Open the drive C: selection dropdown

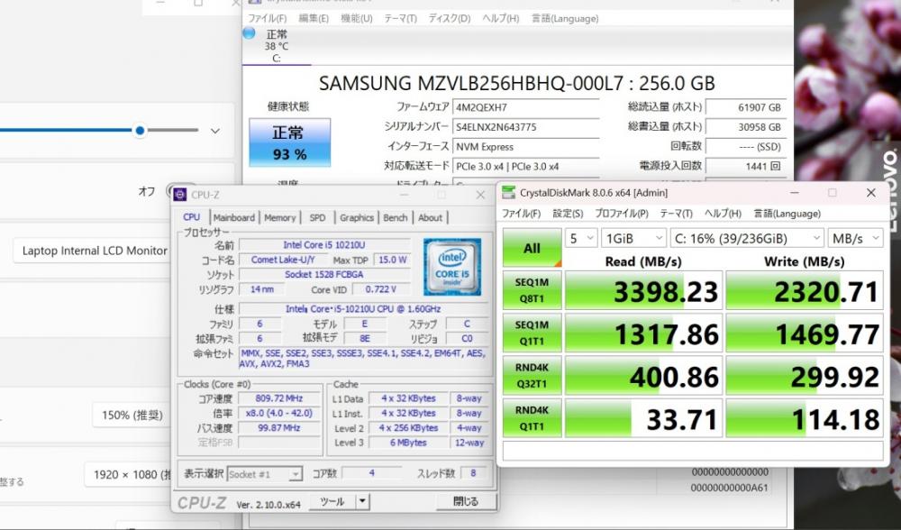point(746,238)
